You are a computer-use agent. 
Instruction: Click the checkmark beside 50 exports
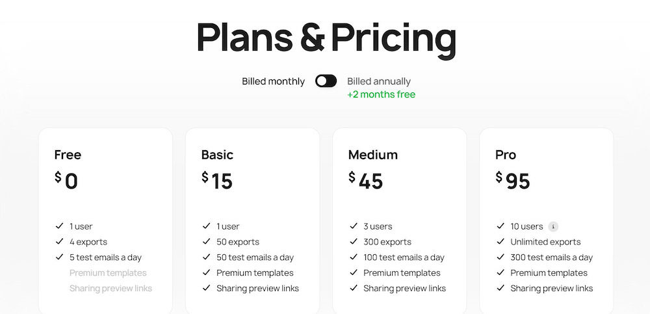[206, 241]
